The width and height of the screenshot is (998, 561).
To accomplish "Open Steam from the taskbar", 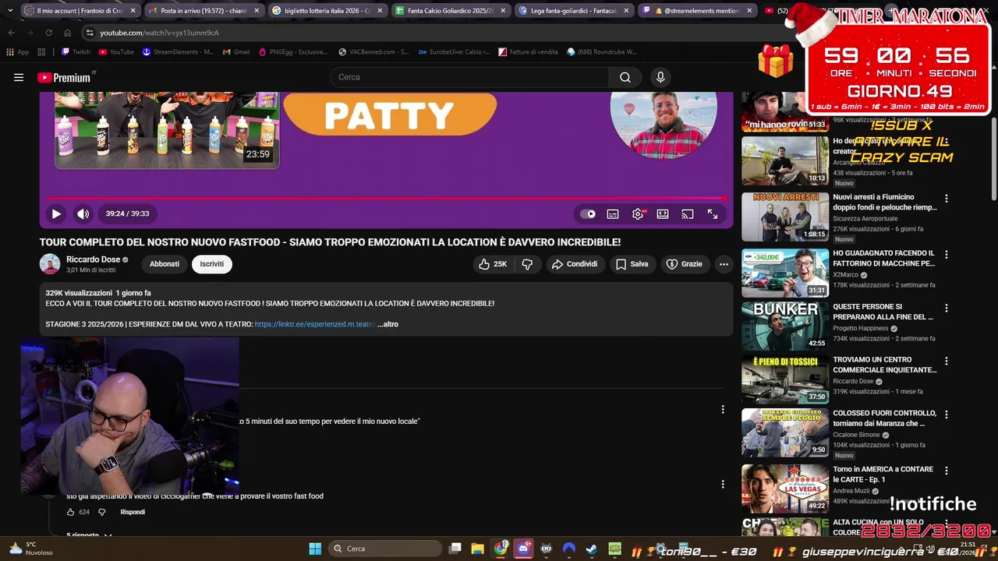I will tap(592, 549).
